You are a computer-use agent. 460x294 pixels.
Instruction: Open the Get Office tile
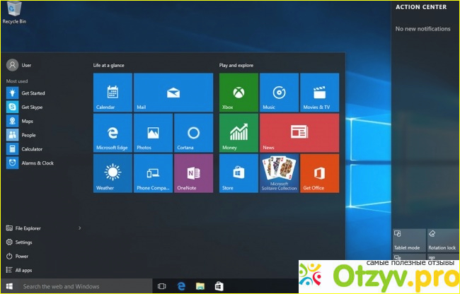[x=319, y=174]
